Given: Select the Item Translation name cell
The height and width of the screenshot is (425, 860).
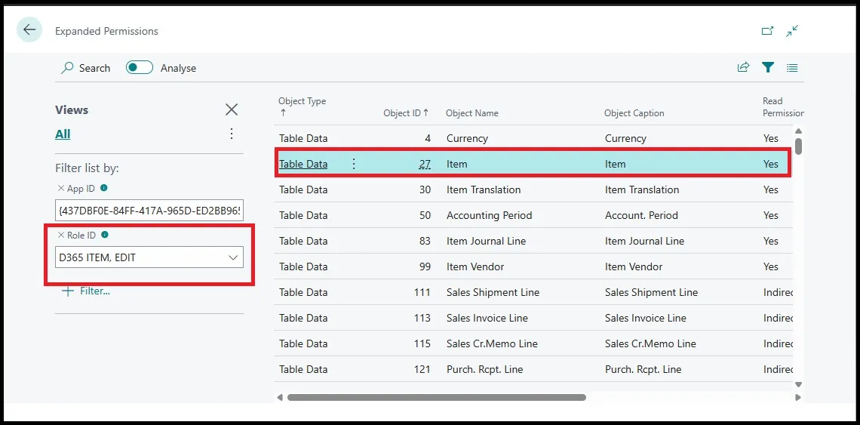Looking at the screenshot, I should [484, 189].
